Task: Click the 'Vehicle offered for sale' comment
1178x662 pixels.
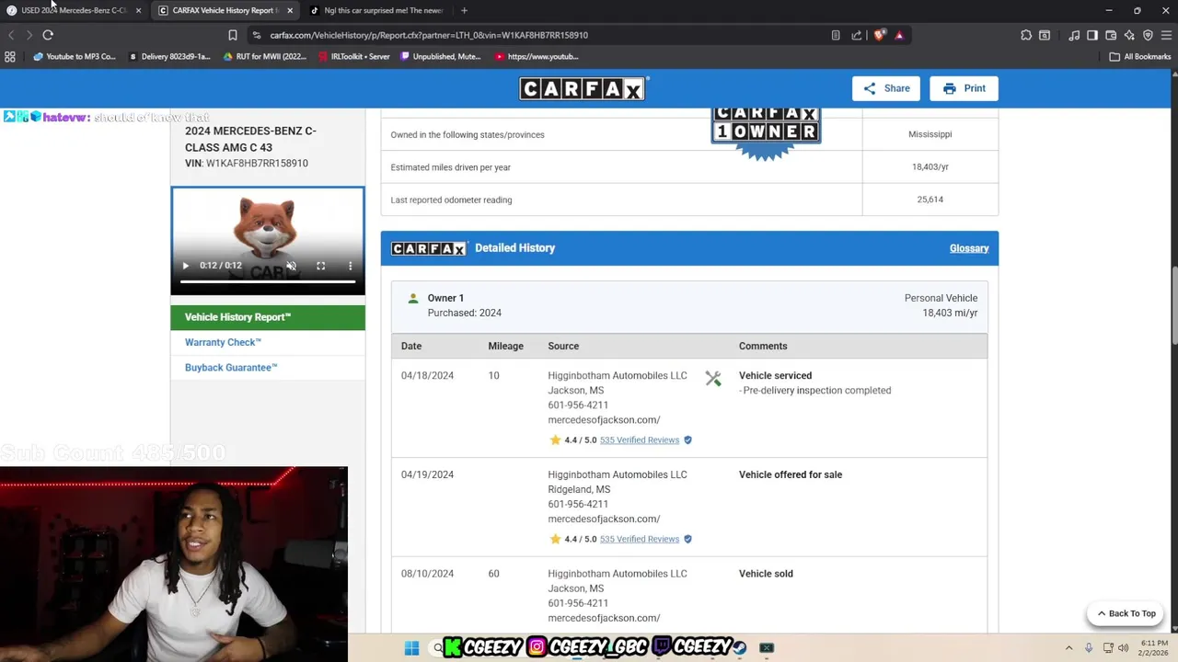Action: (x=791, y=474)
